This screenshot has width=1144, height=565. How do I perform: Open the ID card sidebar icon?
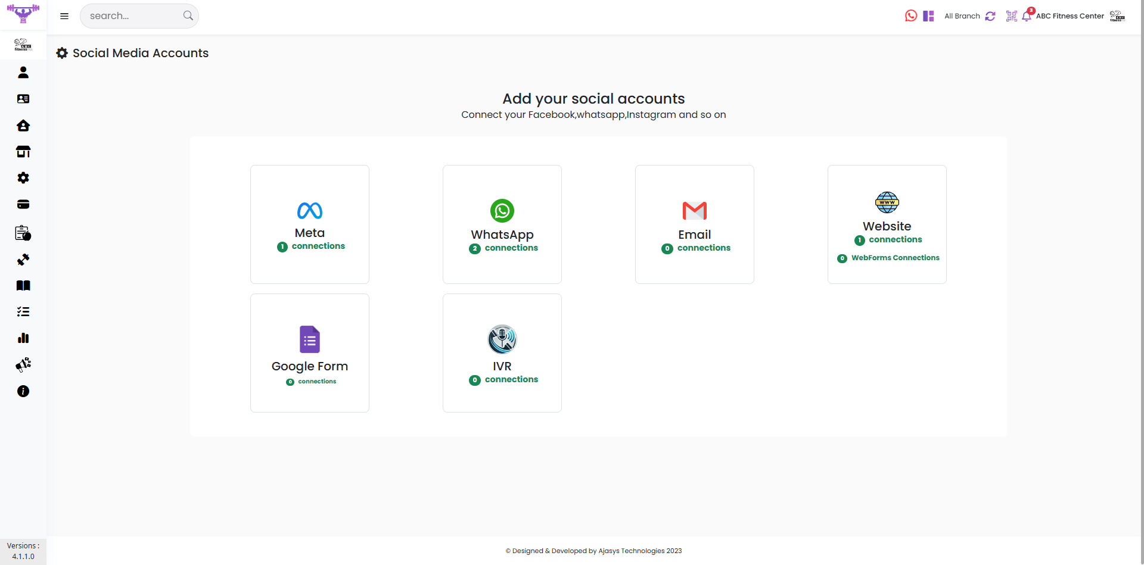pyautogui.click(x=23, y=99)
